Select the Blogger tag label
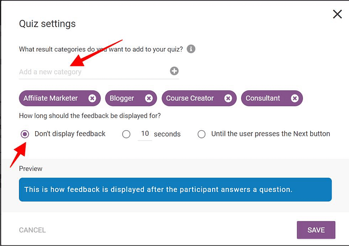 coord(122,98)
